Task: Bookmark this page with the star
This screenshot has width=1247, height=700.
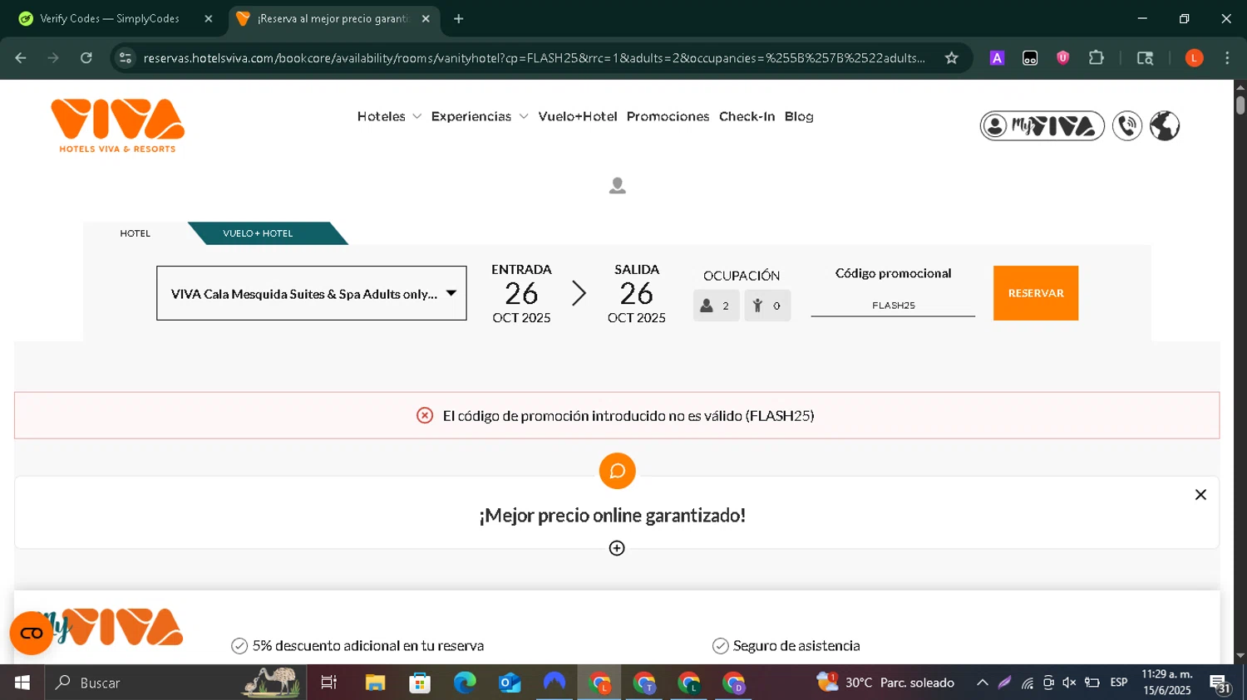Action: [952, 58]
